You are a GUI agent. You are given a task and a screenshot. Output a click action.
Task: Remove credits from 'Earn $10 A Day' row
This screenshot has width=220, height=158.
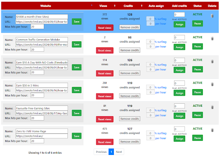click(130, 73)
